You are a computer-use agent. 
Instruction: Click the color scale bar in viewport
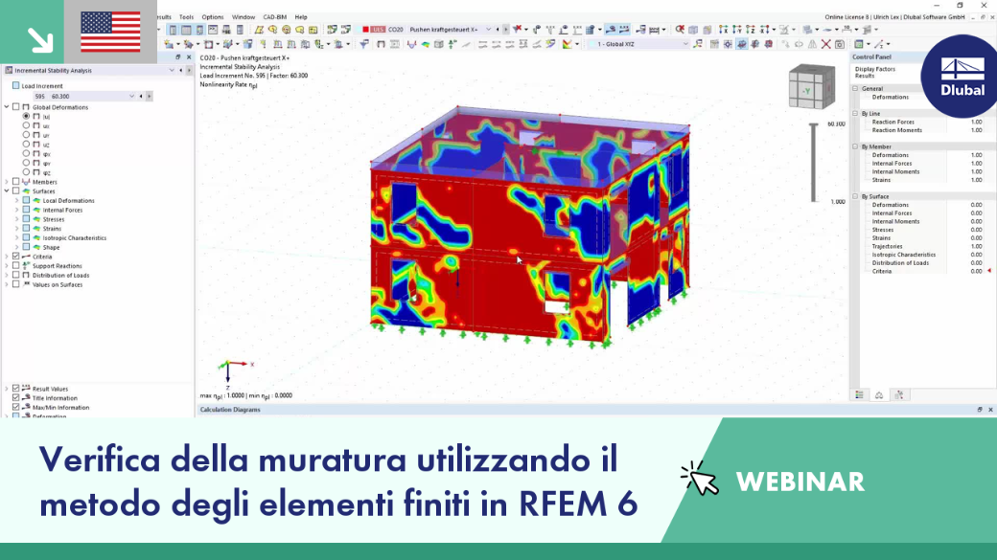pos(813,163)
